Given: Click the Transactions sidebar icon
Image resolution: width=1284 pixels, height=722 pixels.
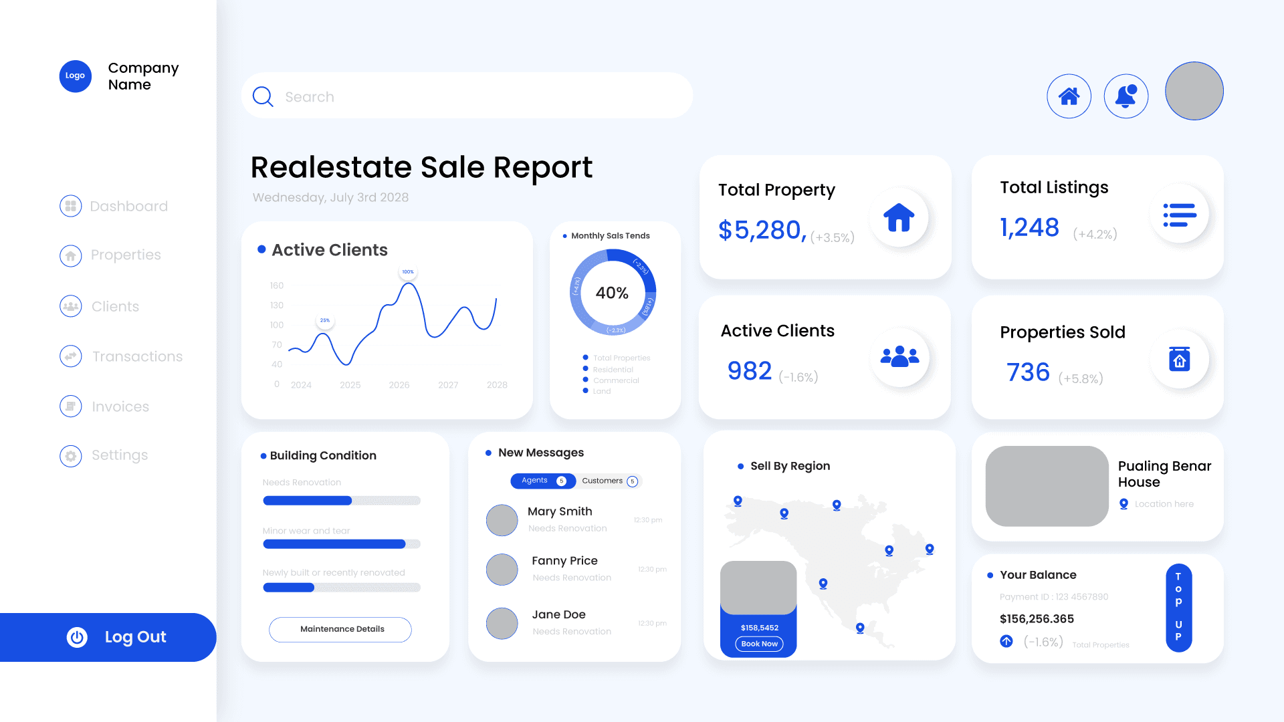Looking at the screenshot, I should [x=71, y=356].
